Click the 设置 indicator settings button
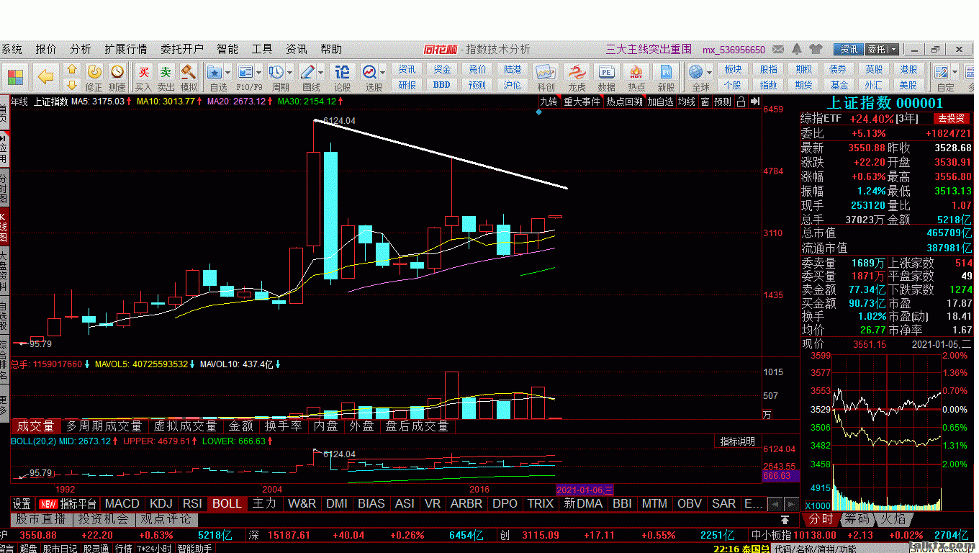 [x=22, y=503]
